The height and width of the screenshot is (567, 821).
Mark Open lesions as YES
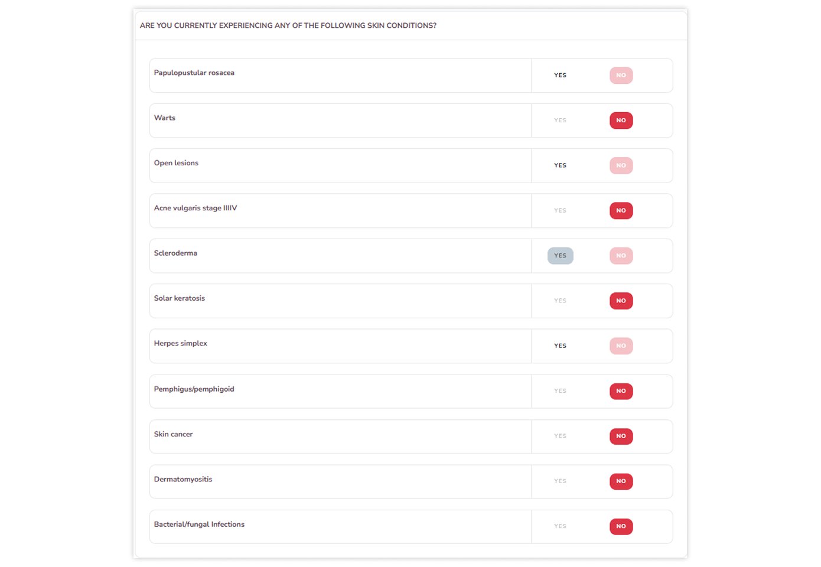[560, 166]
